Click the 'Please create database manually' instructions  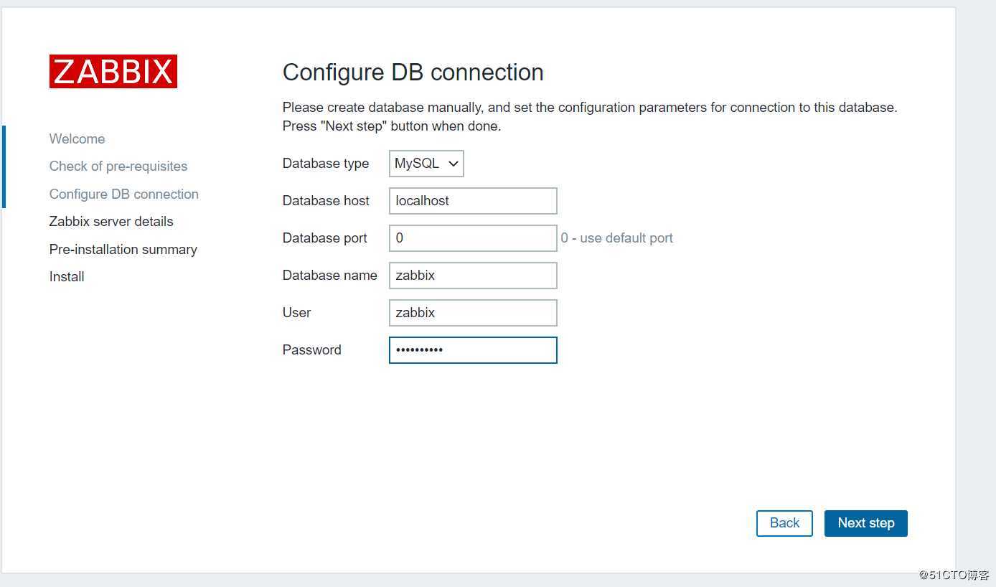[590, 117]
